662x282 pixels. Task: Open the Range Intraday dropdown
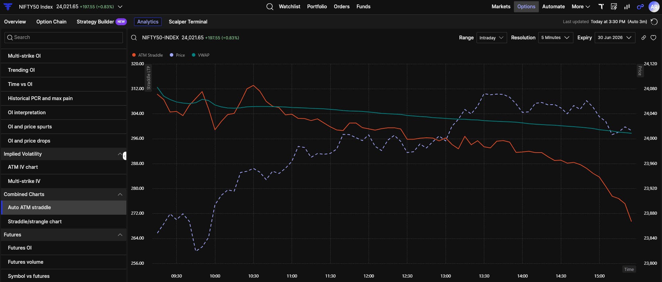point(491,38)
